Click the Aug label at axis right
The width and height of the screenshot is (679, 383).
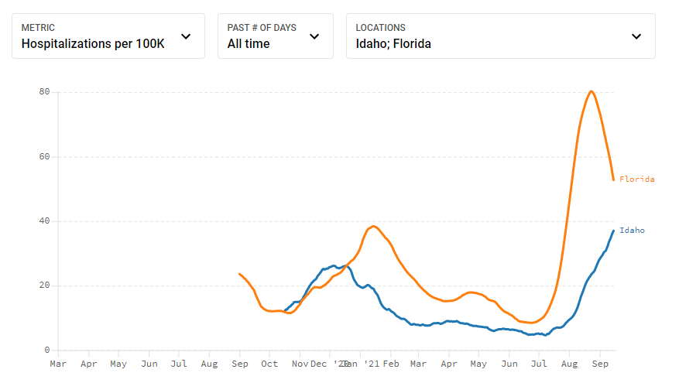pos(569,363)
